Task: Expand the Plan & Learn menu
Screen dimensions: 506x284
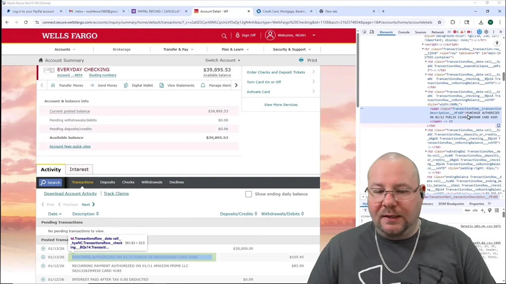Action: [235, 49]
